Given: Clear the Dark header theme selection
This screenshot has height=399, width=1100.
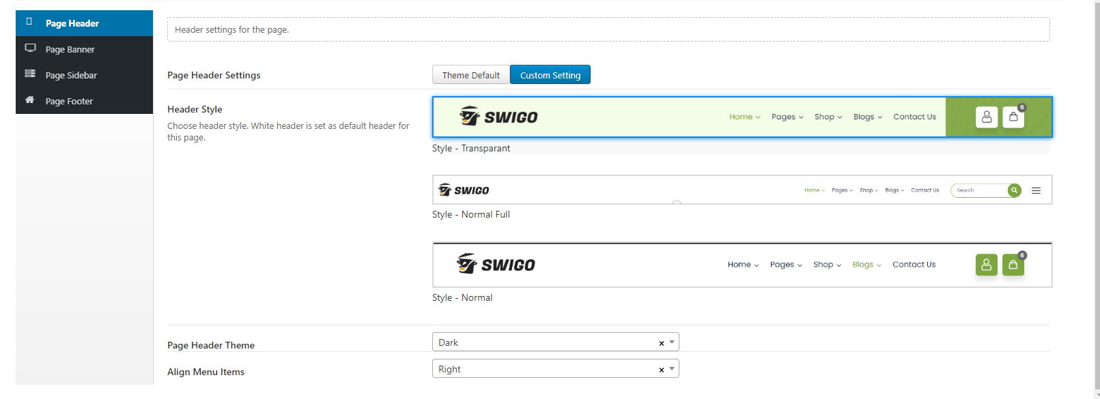Looking at the screenshot, I should 661,343.
